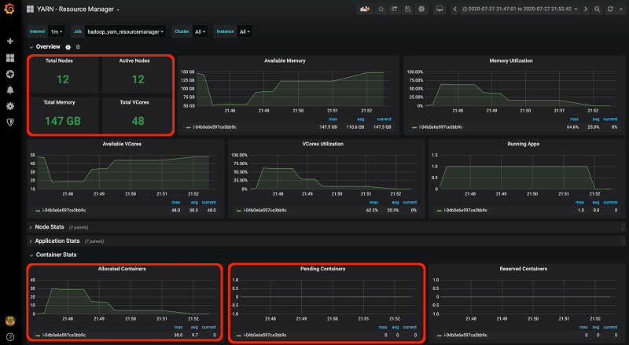Viewport: 629px width, 345px height.
Task: Sort Available Memory legend by avg
Action: pos(360,119)
